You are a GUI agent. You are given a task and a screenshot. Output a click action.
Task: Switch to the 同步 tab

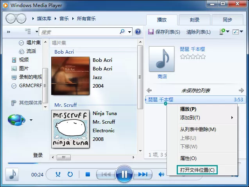tap(228, 20)
